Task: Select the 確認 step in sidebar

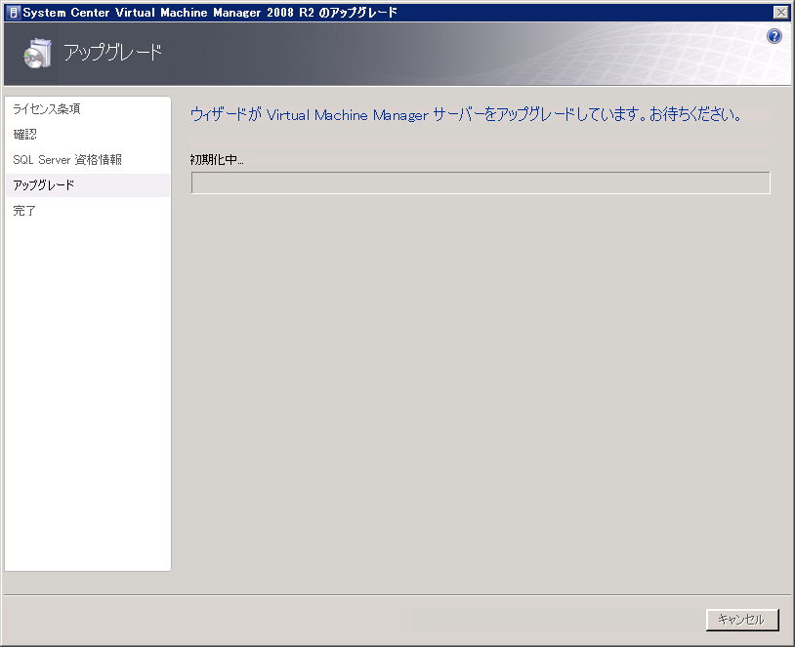Action: 24,135
